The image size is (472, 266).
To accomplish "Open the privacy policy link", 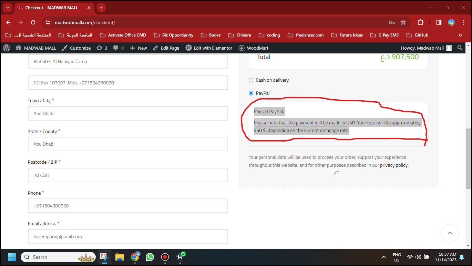I will pos(393,165).
